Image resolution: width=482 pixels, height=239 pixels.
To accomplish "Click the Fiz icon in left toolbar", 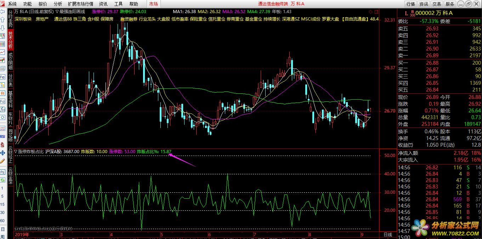I will (3, 102).
